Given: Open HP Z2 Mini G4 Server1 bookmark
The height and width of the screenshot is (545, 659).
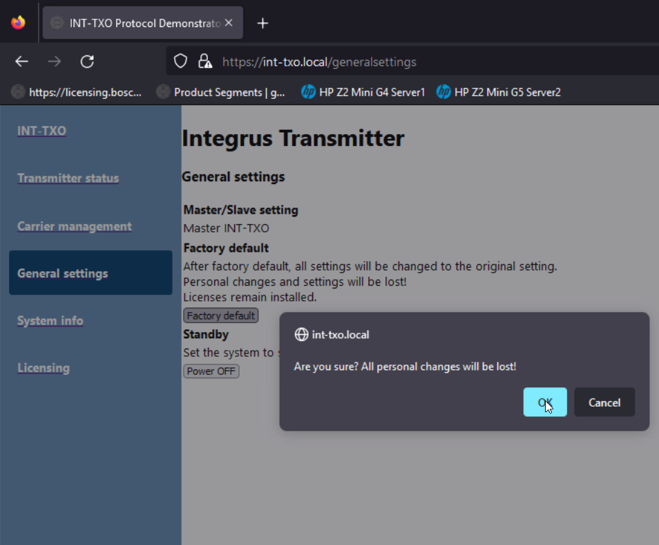Looking at the screenshot, I should coord(363,91).
